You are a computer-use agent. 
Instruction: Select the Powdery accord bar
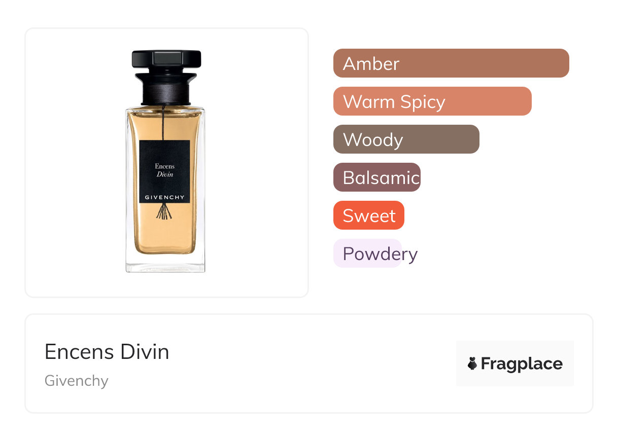pos(367,253)
